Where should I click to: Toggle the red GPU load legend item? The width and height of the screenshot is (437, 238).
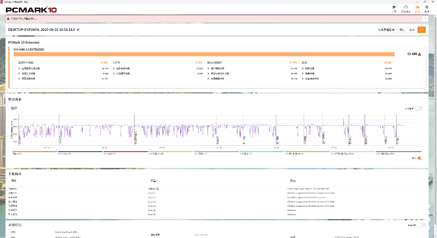click(125, 153)
